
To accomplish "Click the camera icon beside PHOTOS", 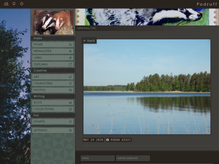I will point(70,90).
